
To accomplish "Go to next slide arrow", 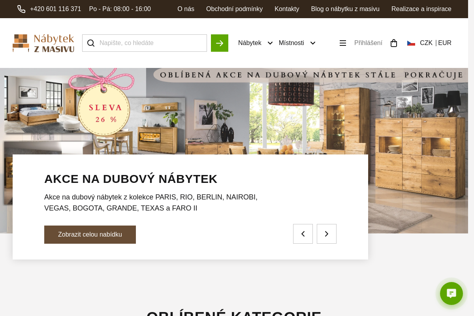I will coord(327,234).
